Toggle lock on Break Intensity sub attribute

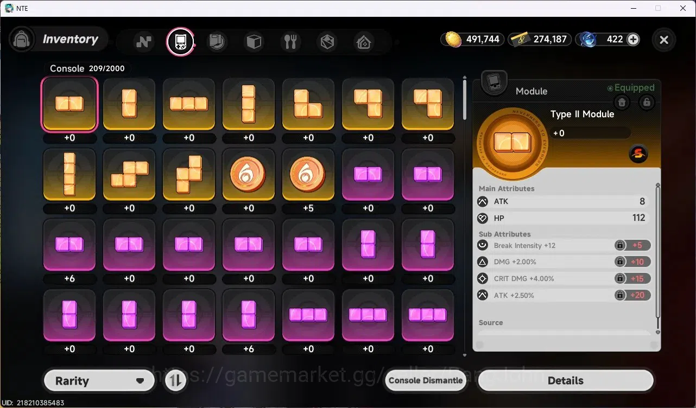click(619, 245)
